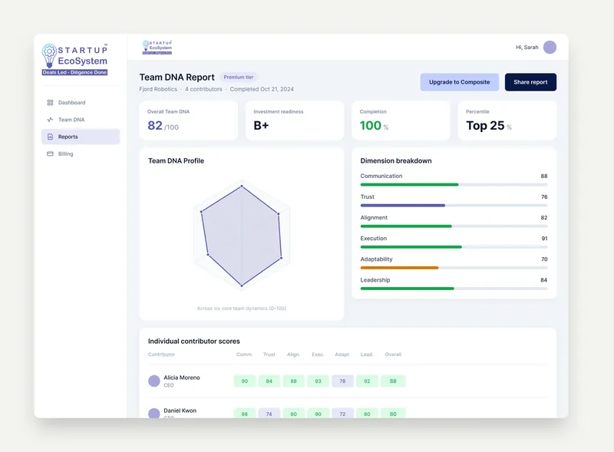Click the Team DNA Profile radar chart

pos(242,236)
